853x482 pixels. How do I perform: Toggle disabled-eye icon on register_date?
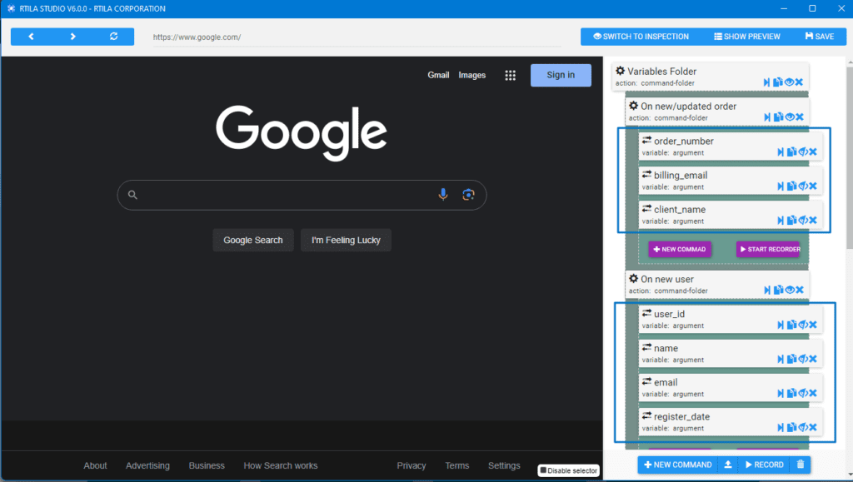click(x=803, y=427)
